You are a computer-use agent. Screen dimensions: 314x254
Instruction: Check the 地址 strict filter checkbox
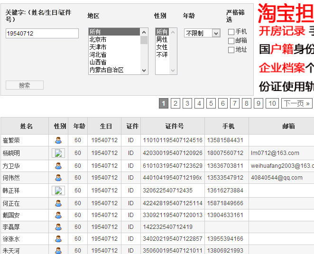[231, 50]
